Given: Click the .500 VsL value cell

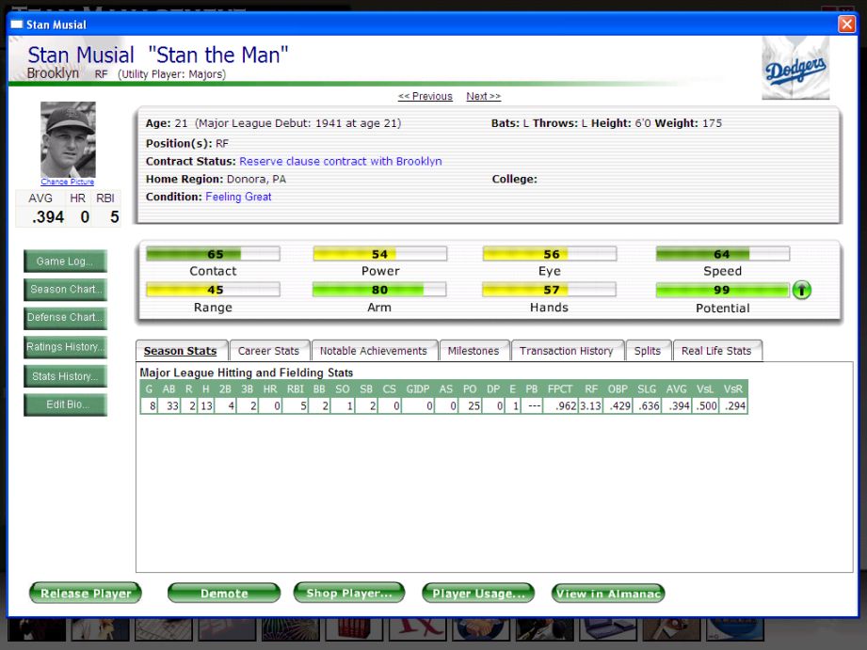Looking at the screenshot, I should click(x=705, y=405).
